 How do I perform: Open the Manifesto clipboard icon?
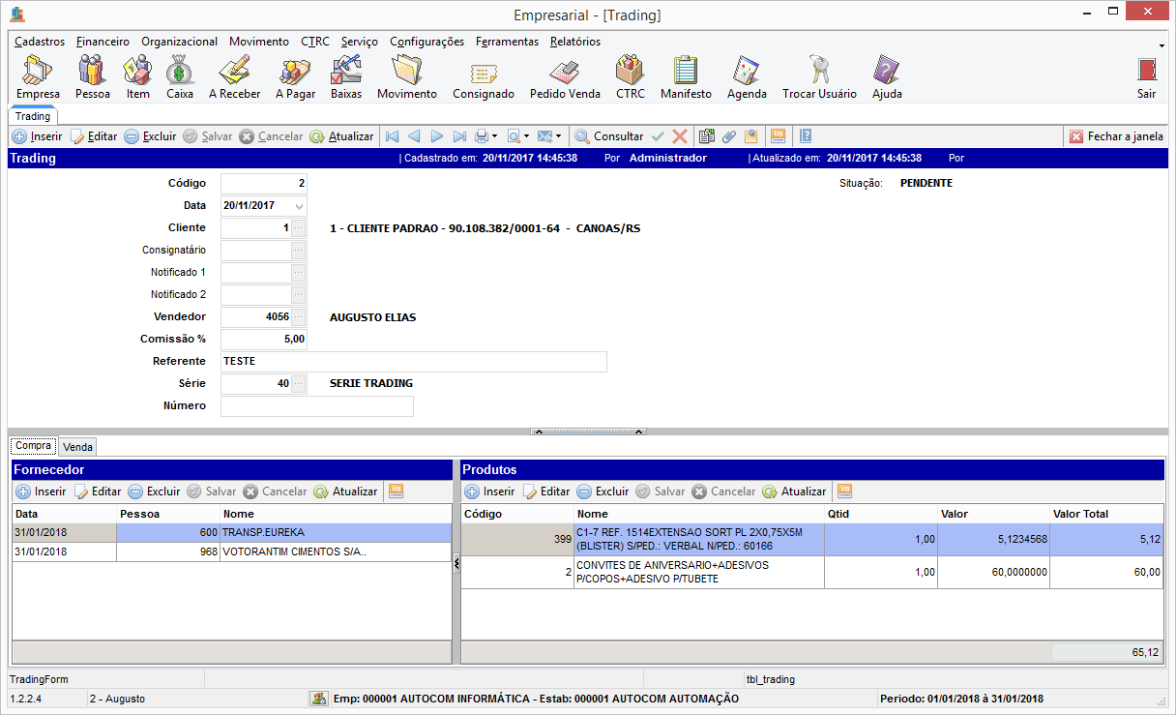tap(686, 76)
